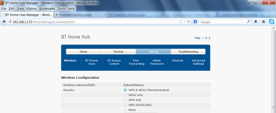Open the Troubleshooting tab
The image size is (276, 113).
tap(188, 52)
